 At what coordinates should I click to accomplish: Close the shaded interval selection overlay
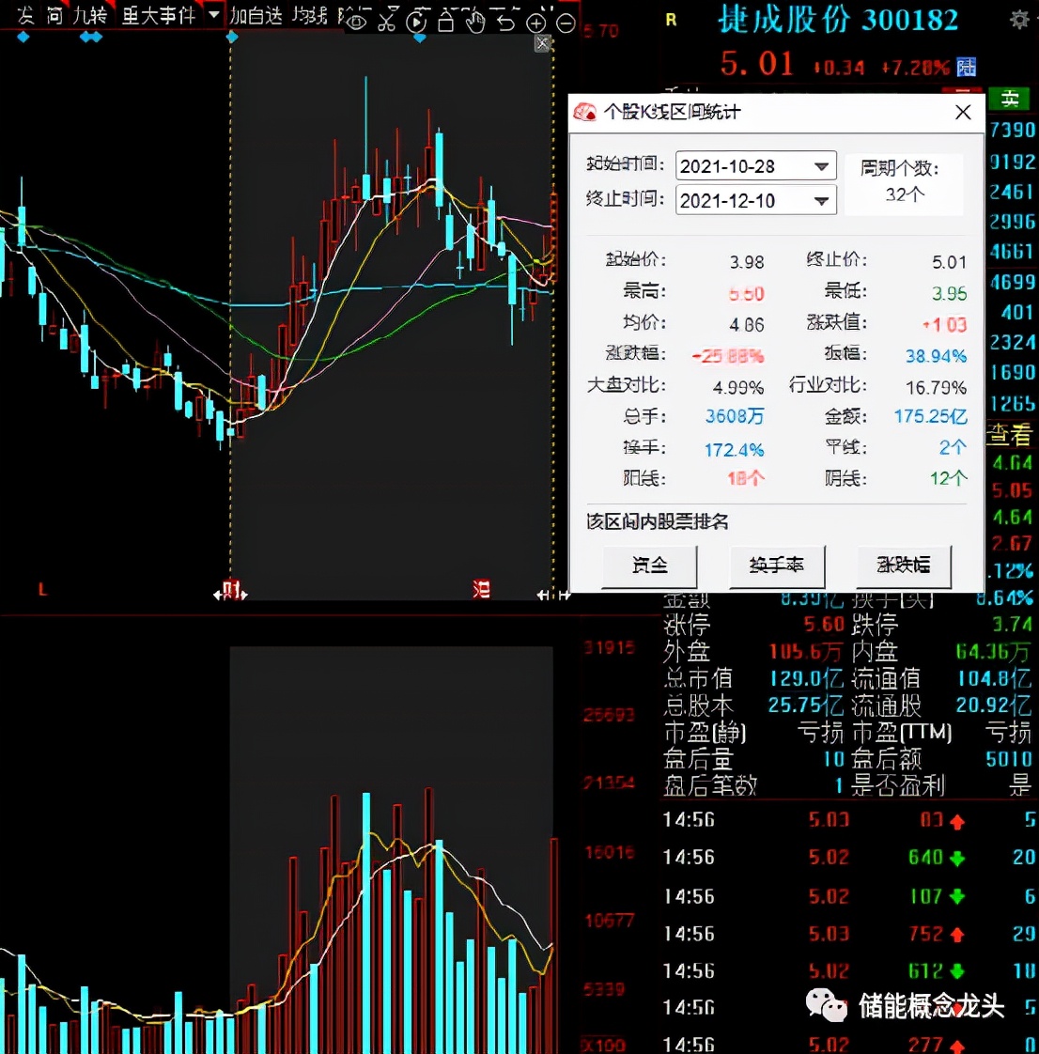[x=542, y=43]
